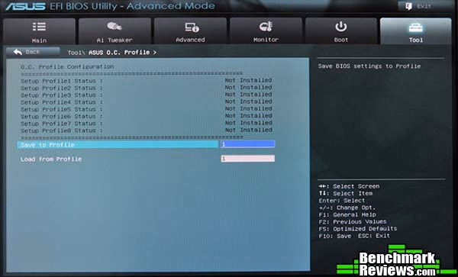Click the Tool\ breadcrumb text
458x277 pixels.
[x=76, y=53]
